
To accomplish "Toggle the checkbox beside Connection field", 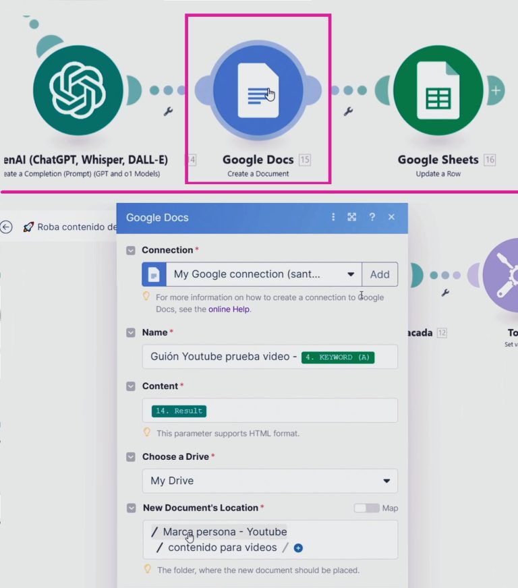I will (x=131, y=250).
